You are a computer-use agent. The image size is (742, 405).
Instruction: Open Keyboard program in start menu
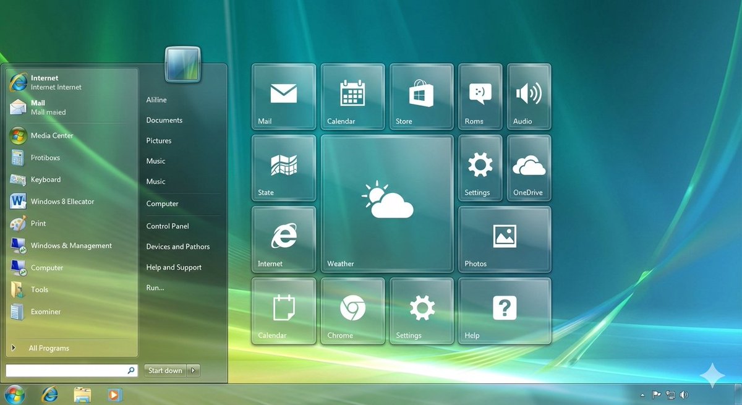pyautogui.click(x=72, y=179)
